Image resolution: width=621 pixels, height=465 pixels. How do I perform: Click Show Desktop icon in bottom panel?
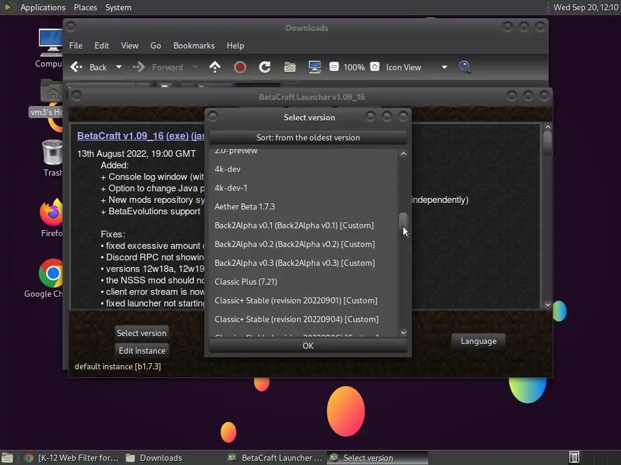pyautogui.click(x=7, y=458)
